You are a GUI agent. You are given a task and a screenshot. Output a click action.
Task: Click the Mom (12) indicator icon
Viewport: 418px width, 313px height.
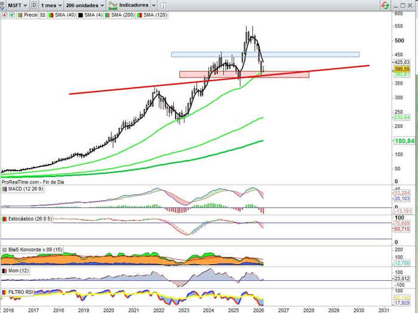pos(4,271)
